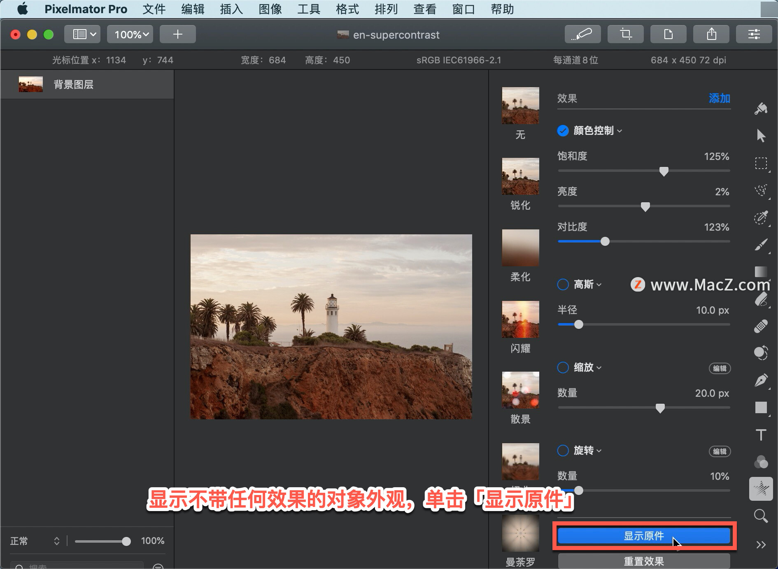
Task: Open the 文件 menu
Action: (x=154, y=9)
